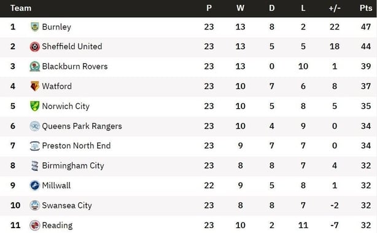Click the Preston North End crest icon
Screen dimensions: 377x233
pos(34,146)
